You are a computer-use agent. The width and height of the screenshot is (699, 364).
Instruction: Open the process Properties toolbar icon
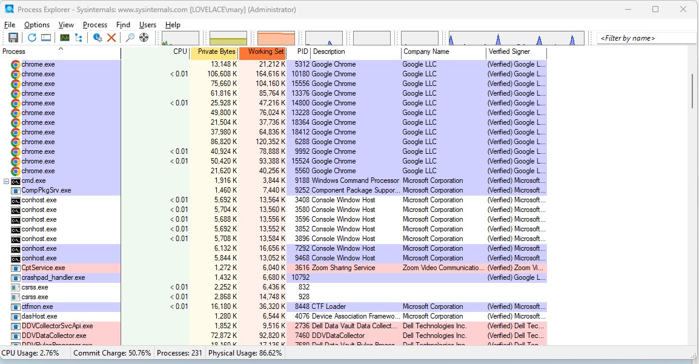pyautogui.click(x=97, y=38)
